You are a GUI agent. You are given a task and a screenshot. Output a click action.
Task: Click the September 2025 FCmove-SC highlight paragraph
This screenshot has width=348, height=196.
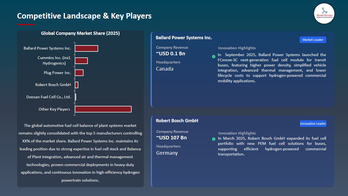(272, 68)
